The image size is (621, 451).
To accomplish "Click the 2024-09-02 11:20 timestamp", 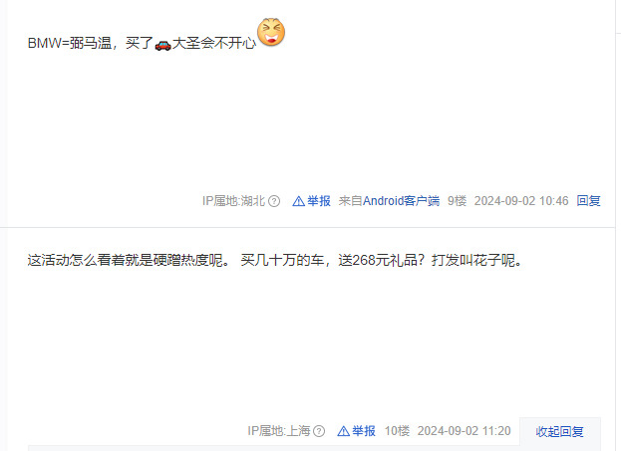I will click(464, 431).
